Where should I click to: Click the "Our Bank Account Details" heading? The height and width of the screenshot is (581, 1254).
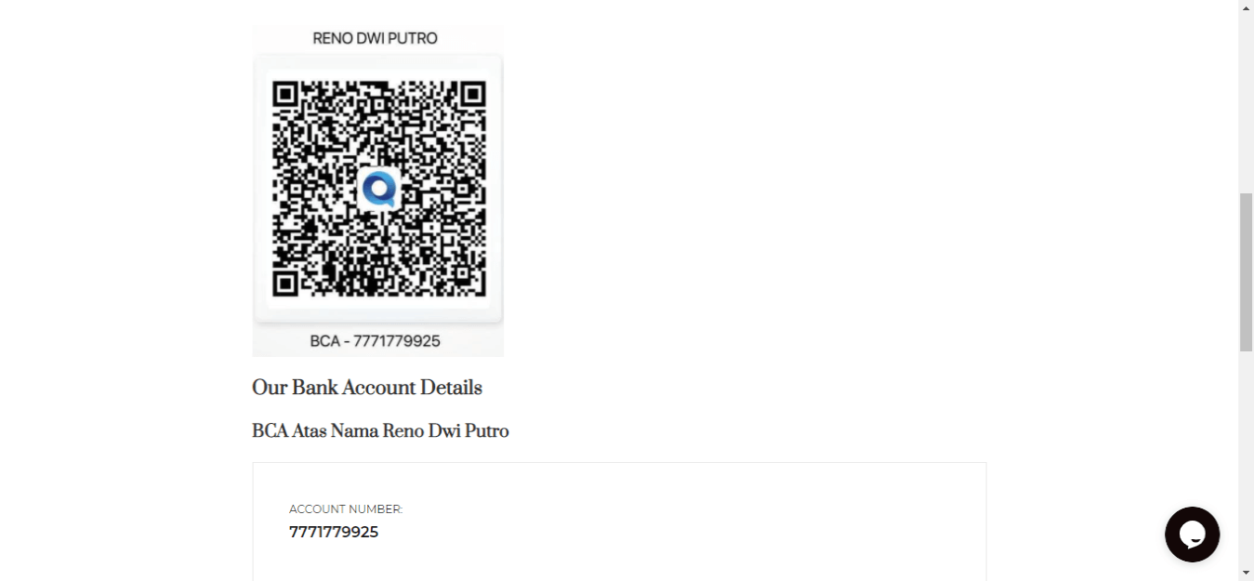(367, 388)
